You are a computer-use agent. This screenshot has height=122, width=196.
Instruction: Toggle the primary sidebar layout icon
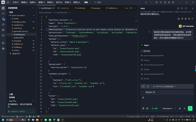(x=157, y=2)
